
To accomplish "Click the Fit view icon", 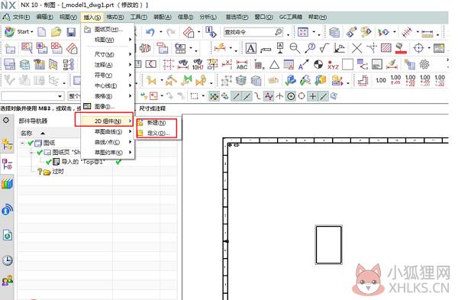I will 303,32.
